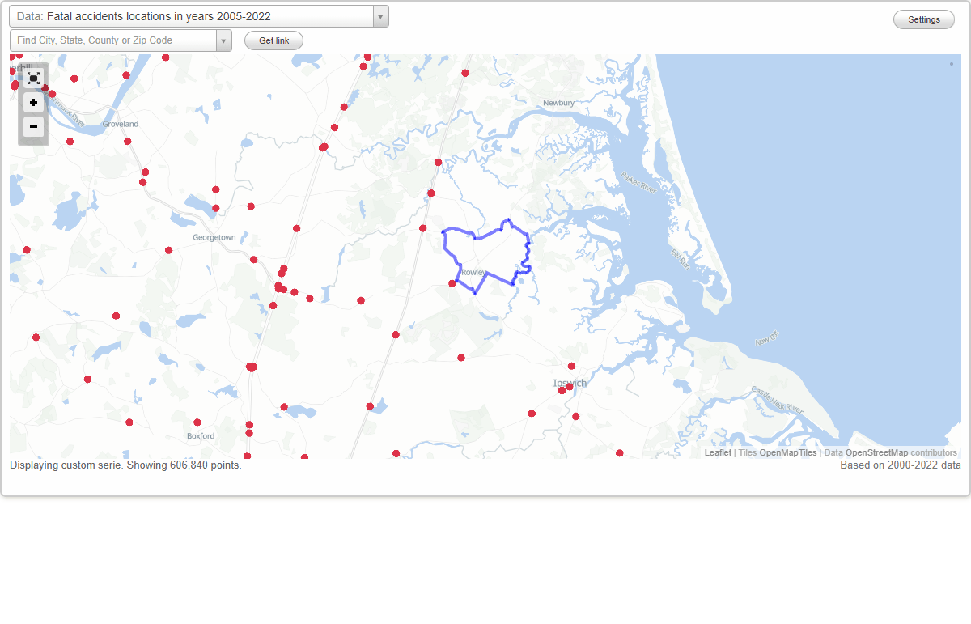
Task: Select the fullscreen map icon
Action: (33, 78)
